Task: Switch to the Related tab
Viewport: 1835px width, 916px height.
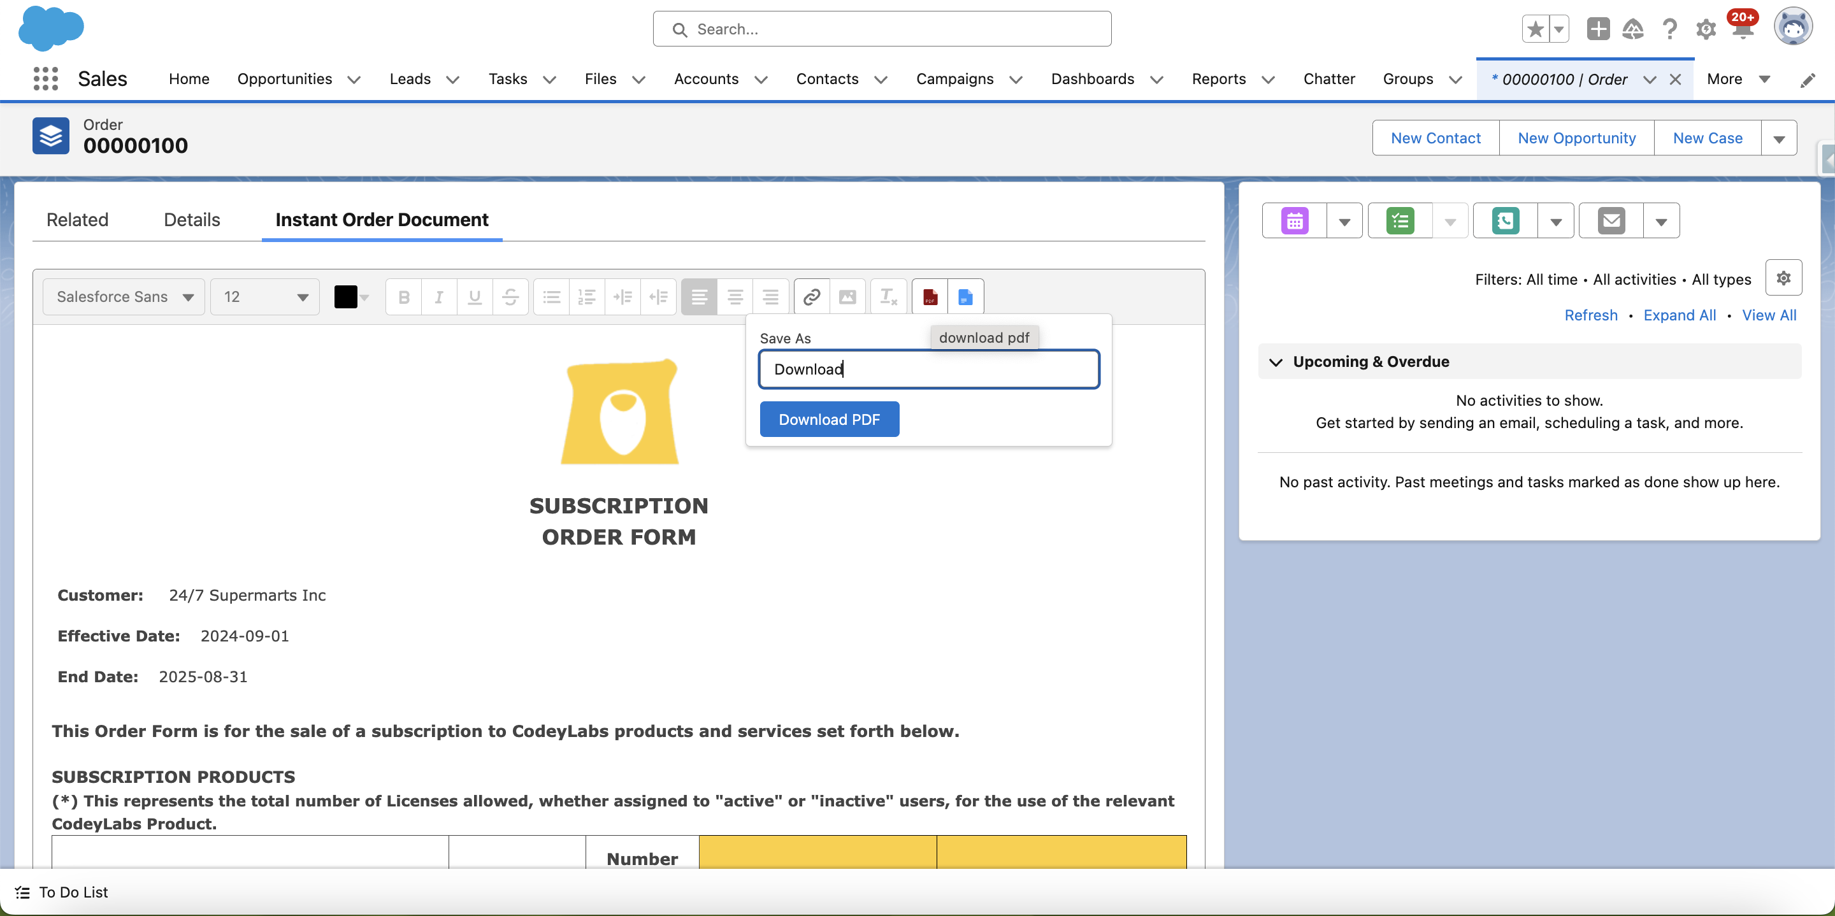Action: pos(78,220)
